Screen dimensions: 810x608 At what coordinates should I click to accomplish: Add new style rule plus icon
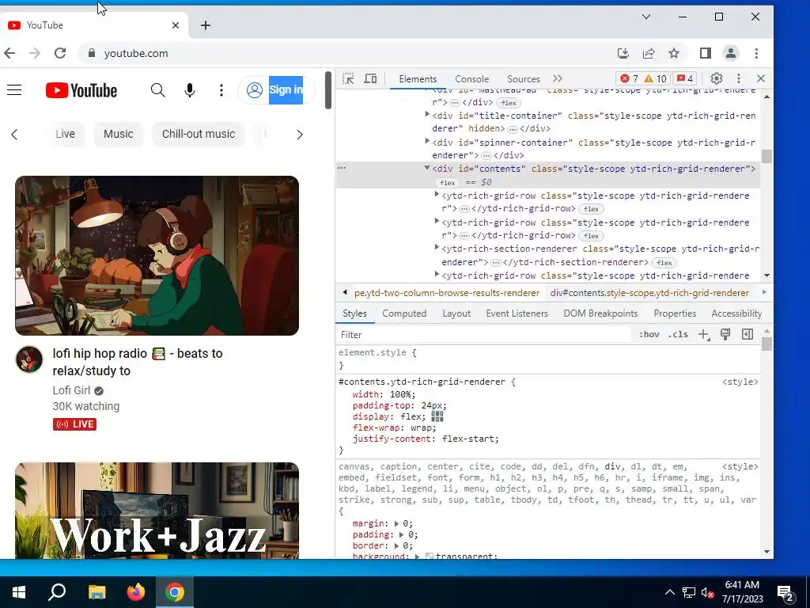click(x=704, y=335)
